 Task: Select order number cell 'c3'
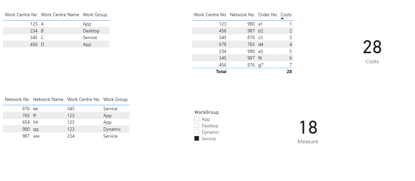coord(261,37)
